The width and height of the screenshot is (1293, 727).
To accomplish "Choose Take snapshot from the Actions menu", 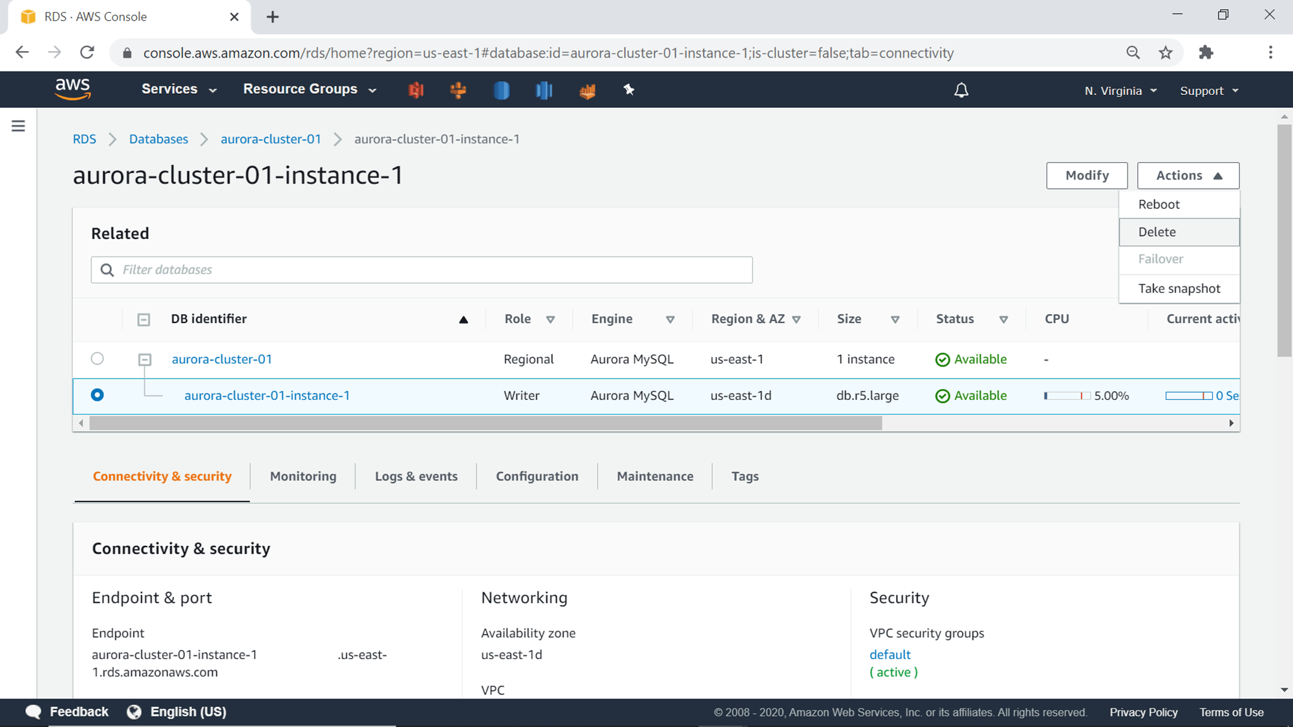I will click(1179, 288).
